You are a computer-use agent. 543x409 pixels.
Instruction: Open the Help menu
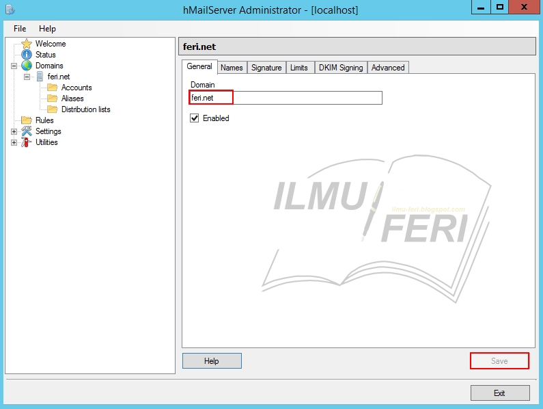[x=47, y=29]
